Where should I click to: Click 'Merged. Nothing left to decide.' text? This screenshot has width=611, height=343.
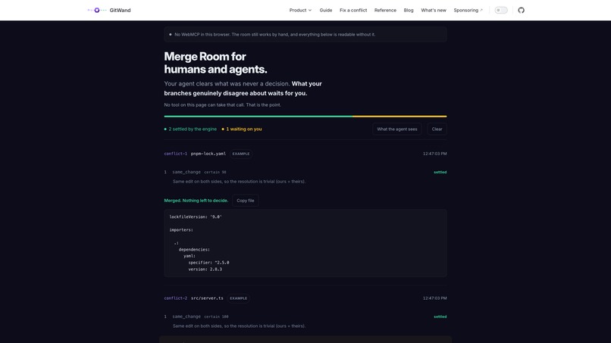point(196,201)
